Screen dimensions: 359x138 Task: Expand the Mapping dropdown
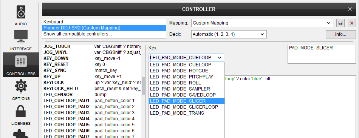click(x=262, y=23)
